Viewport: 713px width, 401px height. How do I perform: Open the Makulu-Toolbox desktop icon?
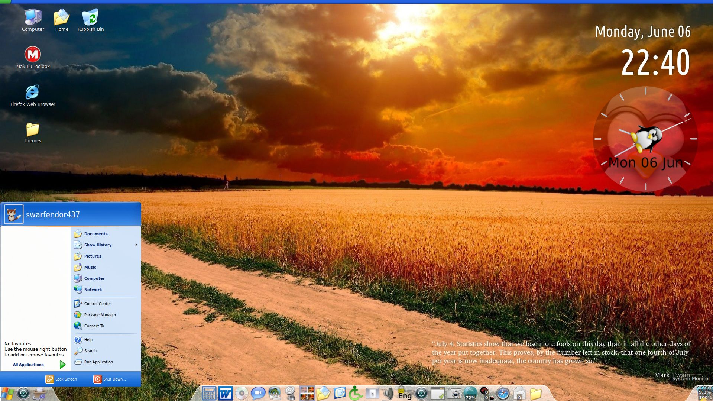33,55
